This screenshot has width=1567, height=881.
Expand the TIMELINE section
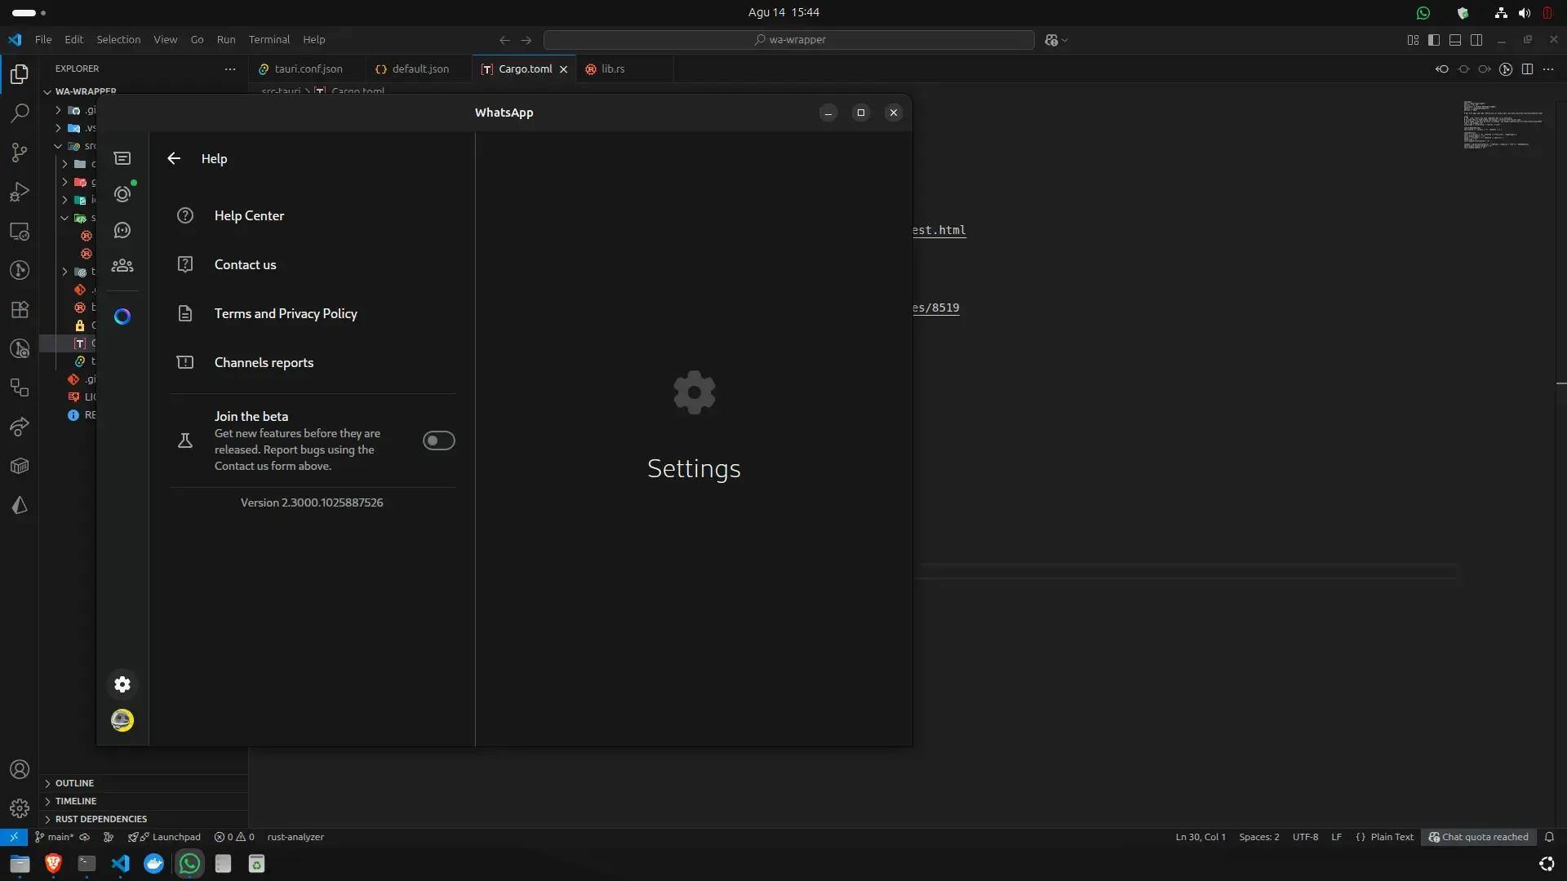pos(76,801)
